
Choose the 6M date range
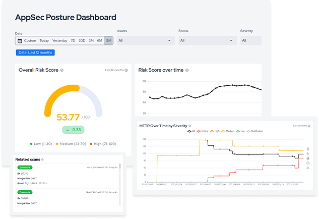point(99,40)
